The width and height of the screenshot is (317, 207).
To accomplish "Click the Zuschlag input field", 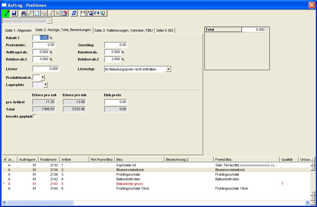I will (x=116, y=45).
